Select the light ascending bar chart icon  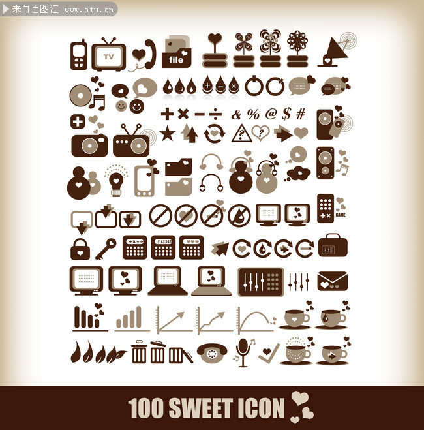(132, 319)
